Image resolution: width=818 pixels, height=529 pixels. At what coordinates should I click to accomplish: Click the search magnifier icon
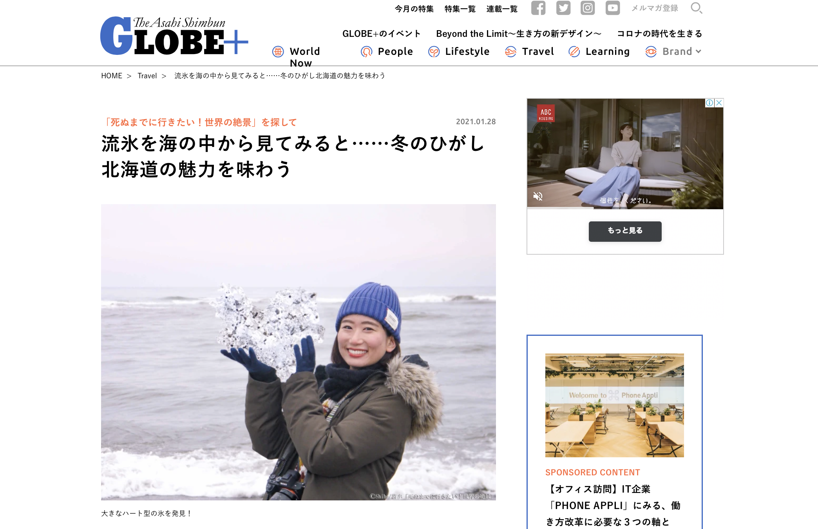696,8
